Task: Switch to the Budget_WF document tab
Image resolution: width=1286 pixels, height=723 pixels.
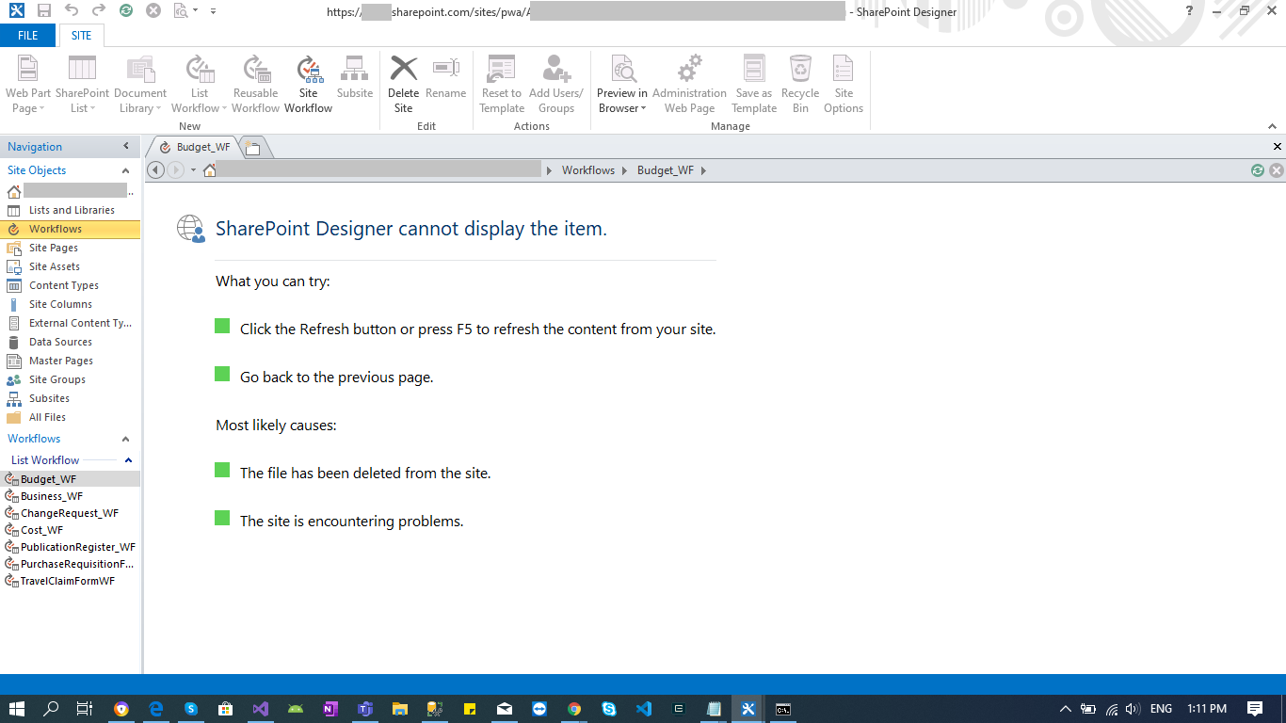Action: (x=196, y=147)
